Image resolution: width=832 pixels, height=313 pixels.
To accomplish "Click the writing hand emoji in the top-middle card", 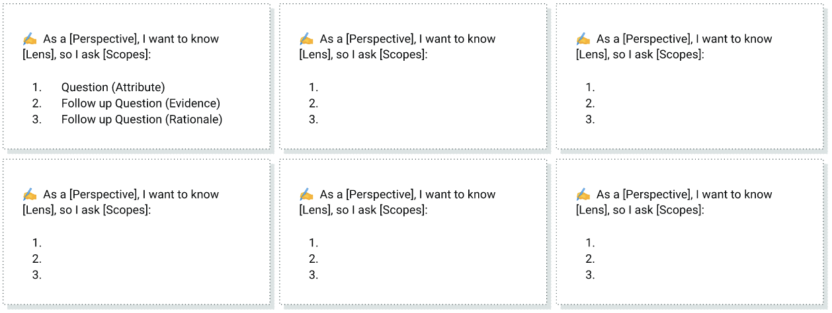I will coord(306,39).
